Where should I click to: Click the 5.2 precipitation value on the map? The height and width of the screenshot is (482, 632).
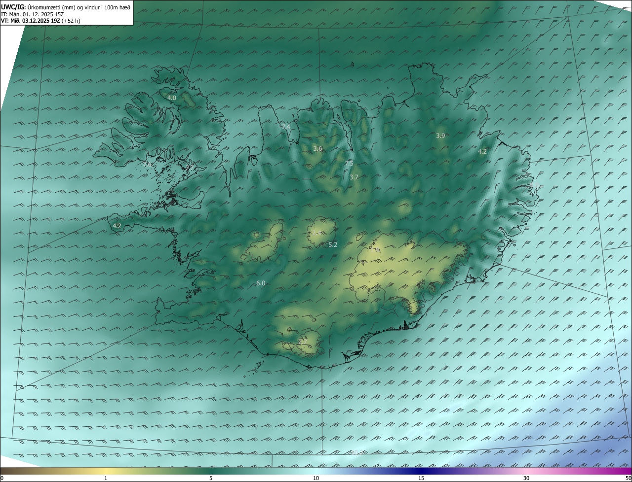point(333,245)
